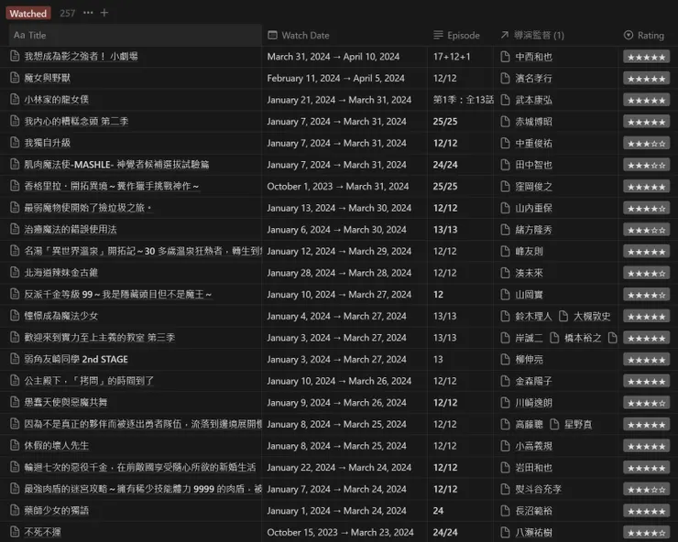Open the three-dots menu beside Watched
The image size is (678, 542).
coord(88,13)
